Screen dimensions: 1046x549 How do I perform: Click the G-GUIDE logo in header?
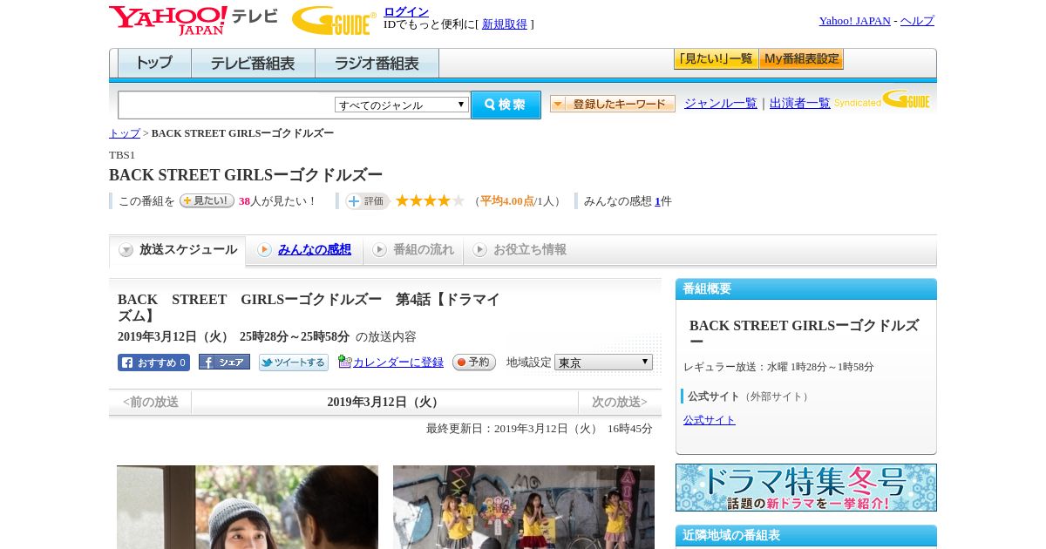coord(333,20)
